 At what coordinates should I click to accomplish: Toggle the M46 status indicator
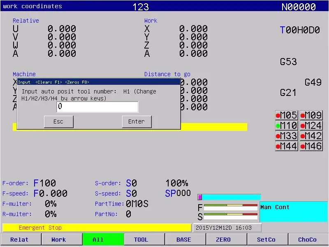[x=311, y=146]
